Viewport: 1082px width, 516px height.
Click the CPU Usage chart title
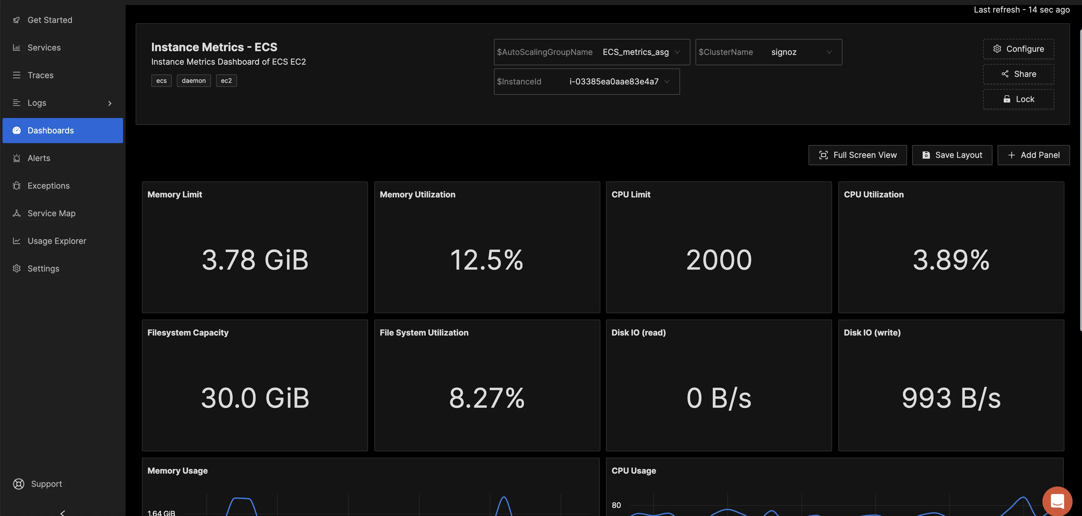pos(633,471)
